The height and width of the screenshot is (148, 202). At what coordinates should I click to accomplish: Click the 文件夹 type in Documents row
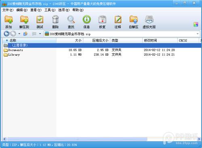click(x=116, y=50)
